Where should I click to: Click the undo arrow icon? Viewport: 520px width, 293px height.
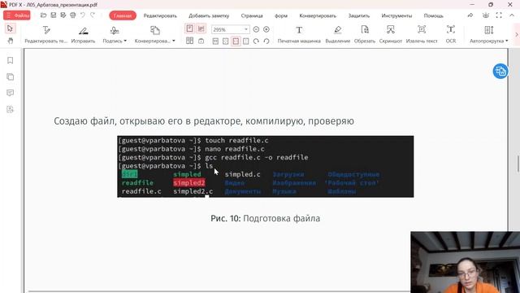click(83, 15)
